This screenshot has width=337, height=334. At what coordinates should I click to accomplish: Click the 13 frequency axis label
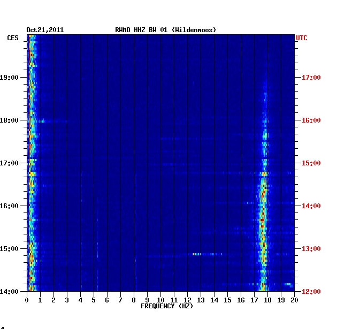pos(201,300)
